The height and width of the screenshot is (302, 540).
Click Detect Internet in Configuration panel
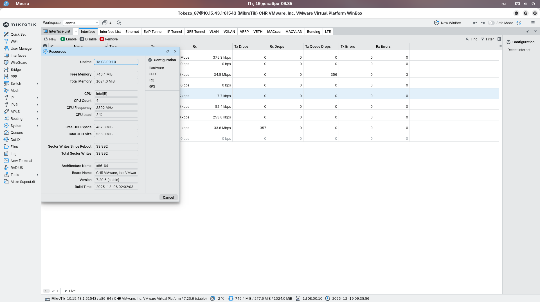click(519, 50)
